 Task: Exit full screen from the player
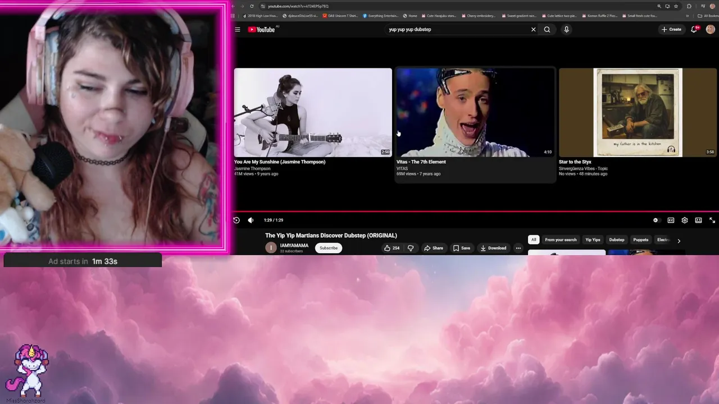pos(712,221)
